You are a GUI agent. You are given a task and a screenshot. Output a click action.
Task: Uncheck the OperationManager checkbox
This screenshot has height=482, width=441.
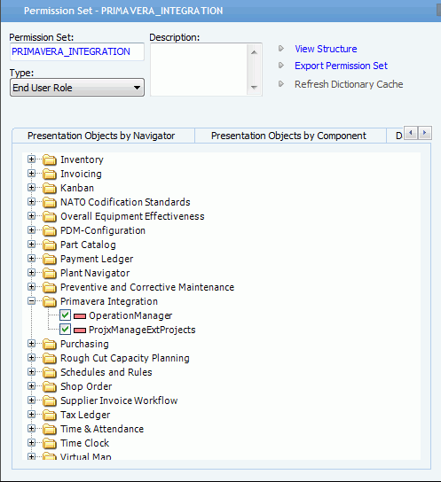click(65, 315)
